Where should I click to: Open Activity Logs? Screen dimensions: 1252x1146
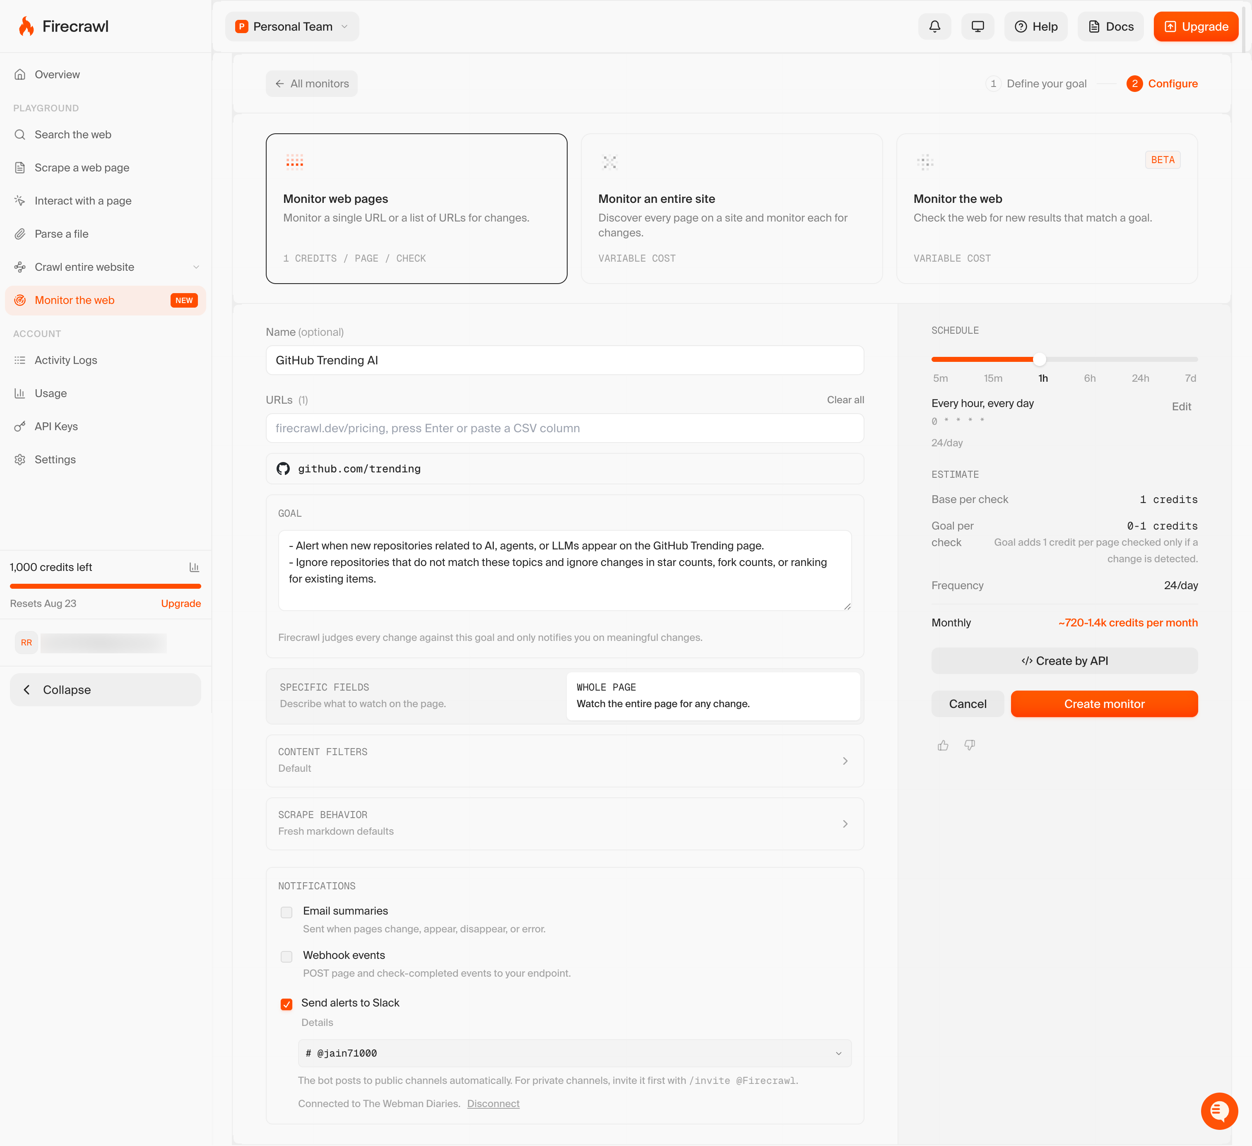tap(106, 360)
